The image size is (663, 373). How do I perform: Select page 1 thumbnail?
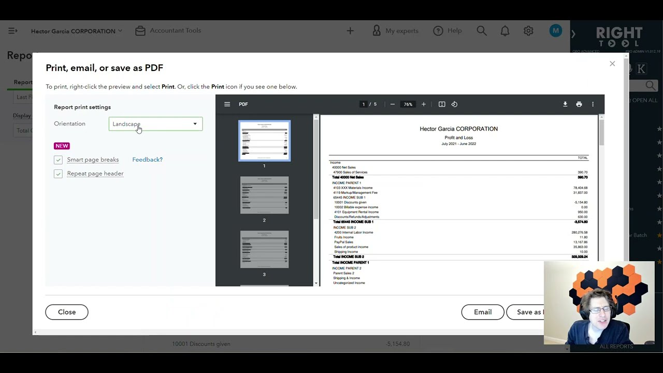[x=264, y=141]
